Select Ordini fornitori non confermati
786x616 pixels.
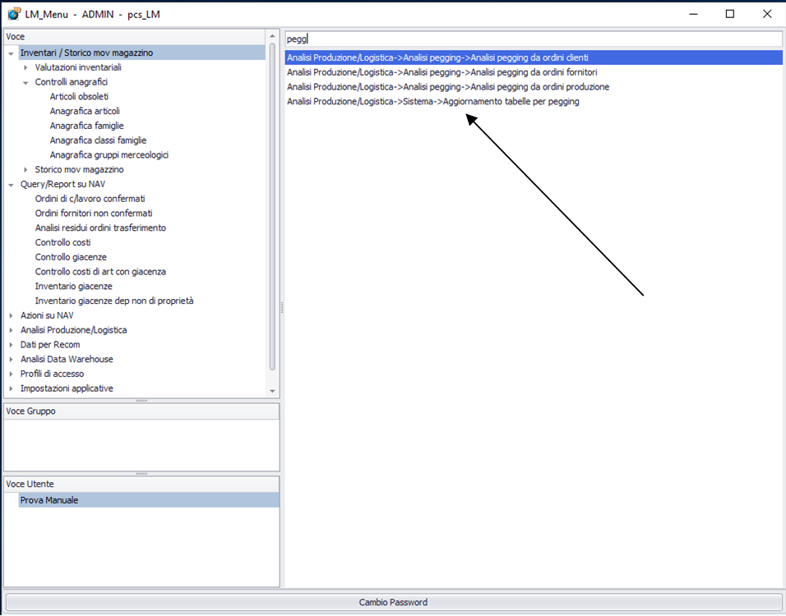[93, 214]
